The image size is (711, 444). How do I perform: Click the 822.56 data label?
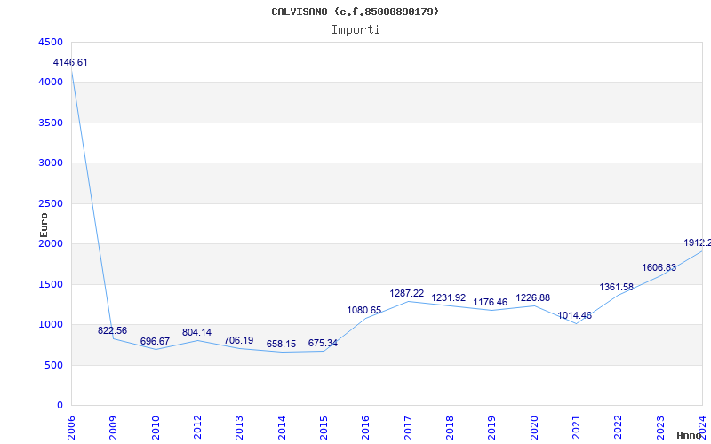pyautogui.click(x=113, y=330)
